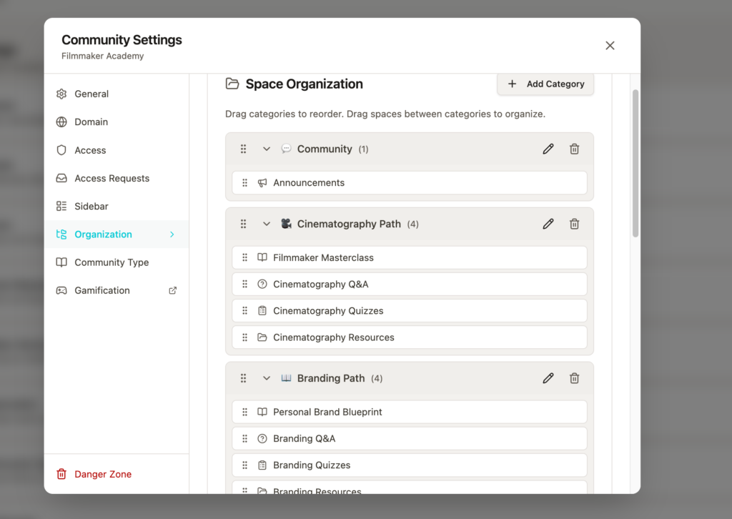This screenshot has height=519, width=732.
Task: Open the General settings tab
Action: click(91, 94)
